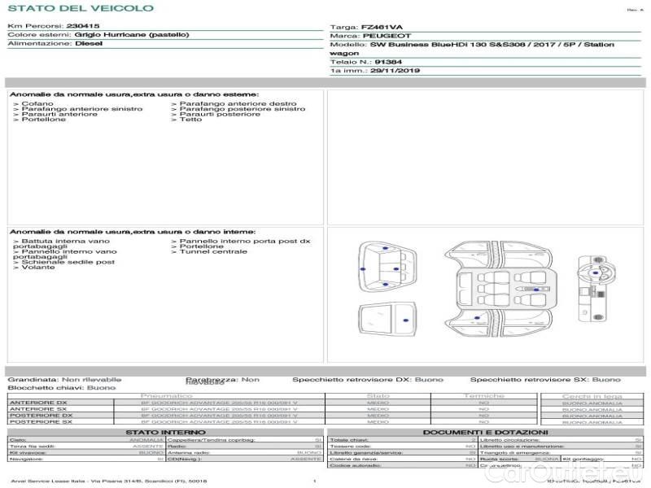Click the open trunk compartment diagram
The width and height of the screenshot is (651, 488).
tap(387, 268)
